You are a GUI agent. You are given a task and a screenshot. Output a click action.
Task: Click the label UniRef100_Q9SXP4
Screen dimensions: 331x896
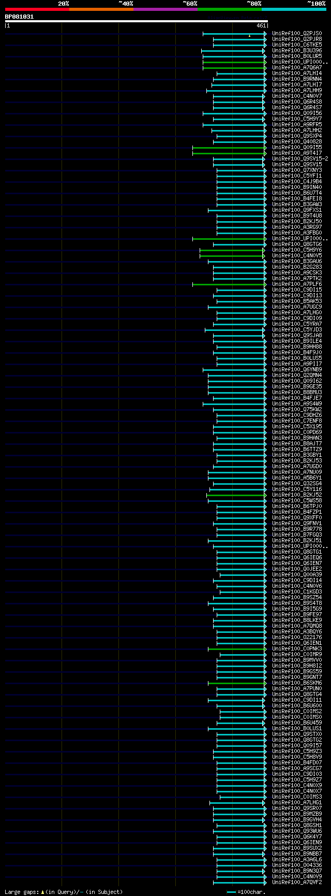coord(297,136)
